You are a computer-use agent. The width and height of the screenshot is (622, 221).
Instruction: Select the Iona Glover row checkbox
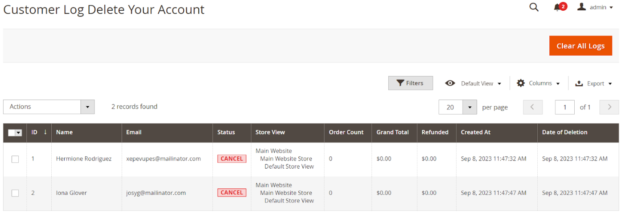pos(15,193)
